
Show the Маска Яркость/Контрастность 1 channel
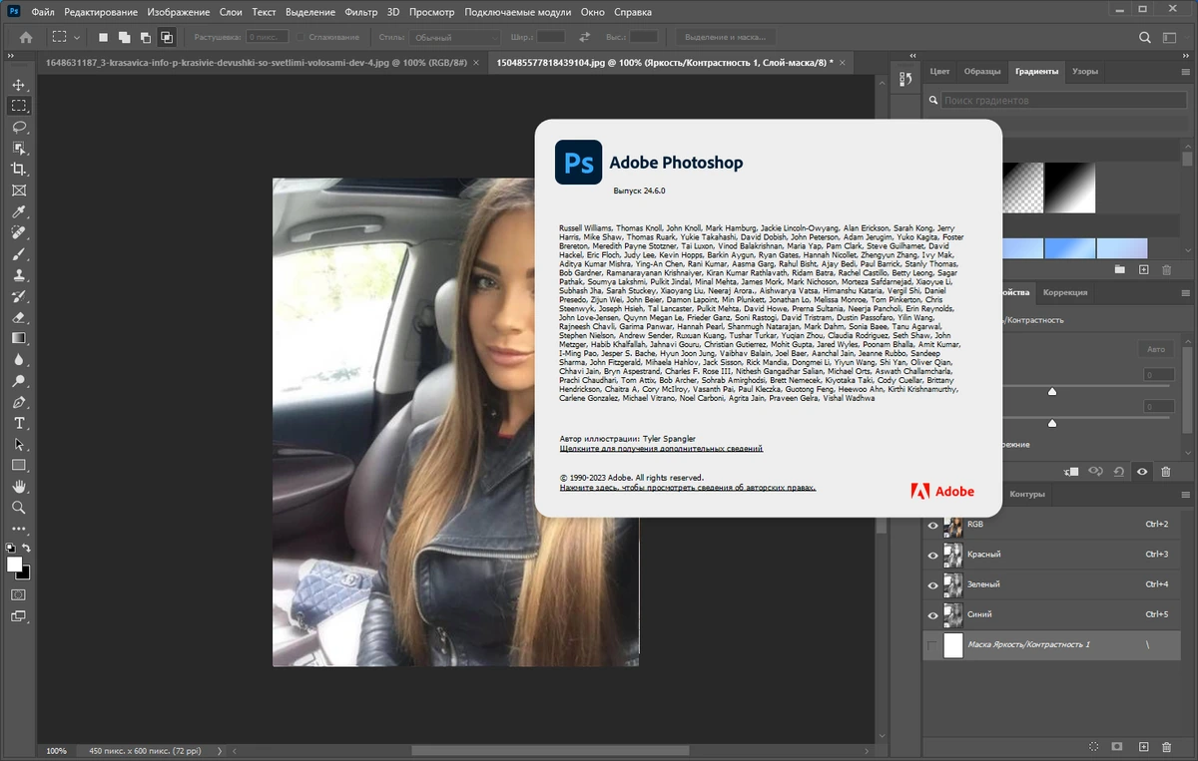(x=932, y=644)
